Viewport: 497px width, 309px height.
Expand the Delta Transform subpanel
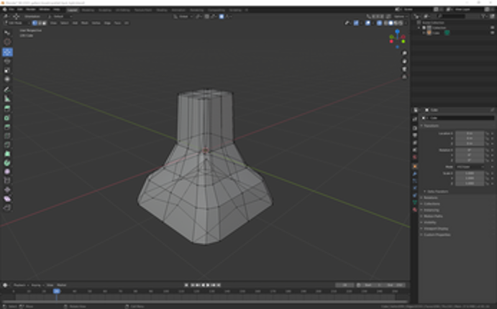437,192
